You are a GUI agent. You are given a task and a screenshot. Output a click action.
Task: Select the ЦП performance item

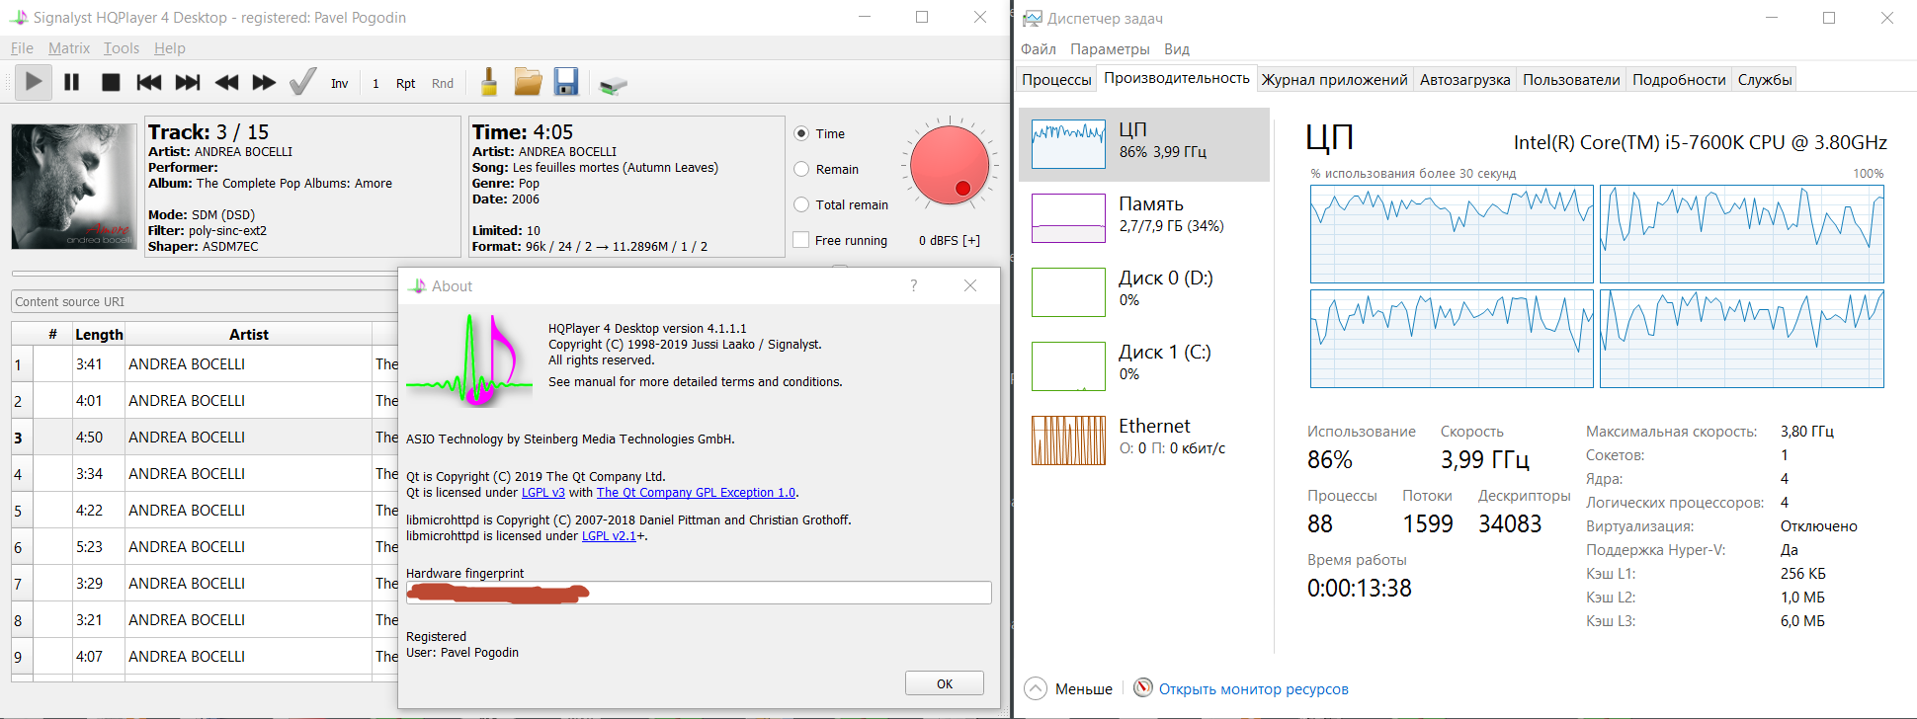(1144, 144)
